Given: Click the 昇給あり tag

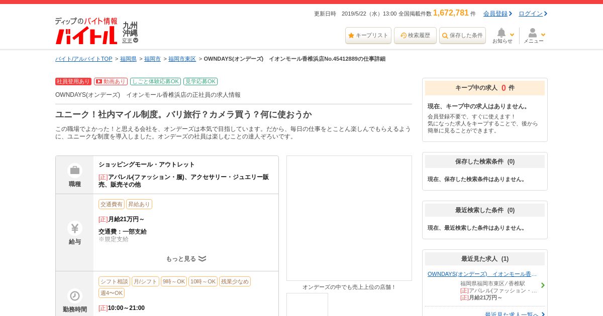Looking at the screenshot, I should pos(139,204).
